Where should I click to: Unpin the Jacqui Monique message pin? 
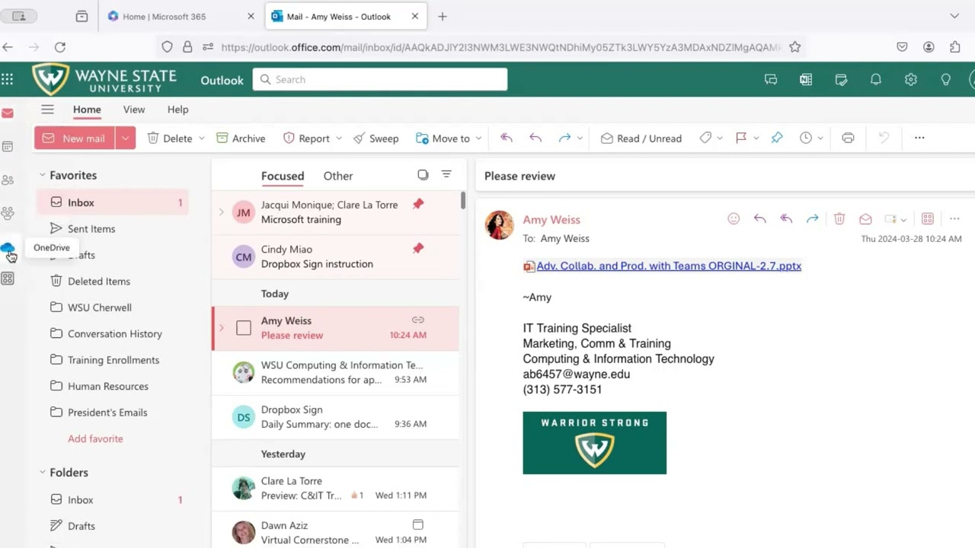pyautogui.click(x=418, y=204)
